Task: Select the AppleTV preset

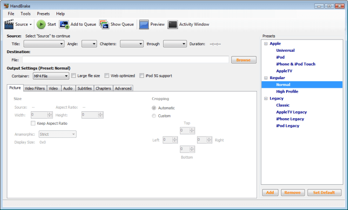Action: [x=284, y=71]
